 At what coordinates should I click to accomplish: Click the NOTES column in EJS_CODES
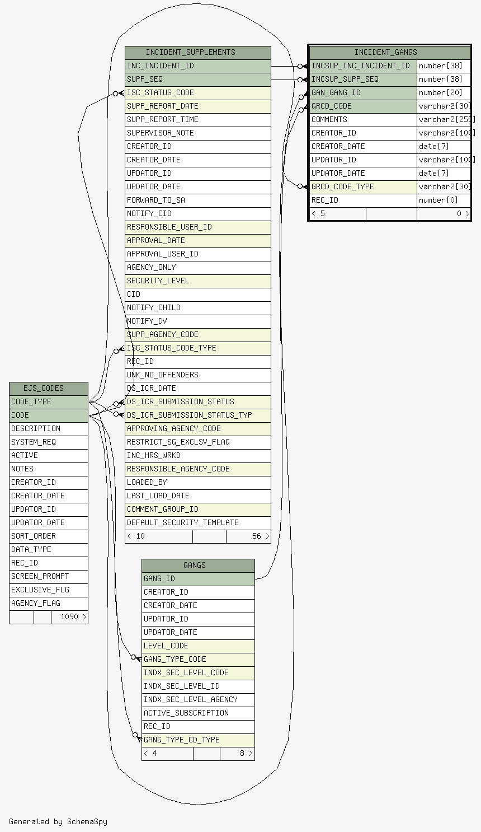(x=49, y=469)
